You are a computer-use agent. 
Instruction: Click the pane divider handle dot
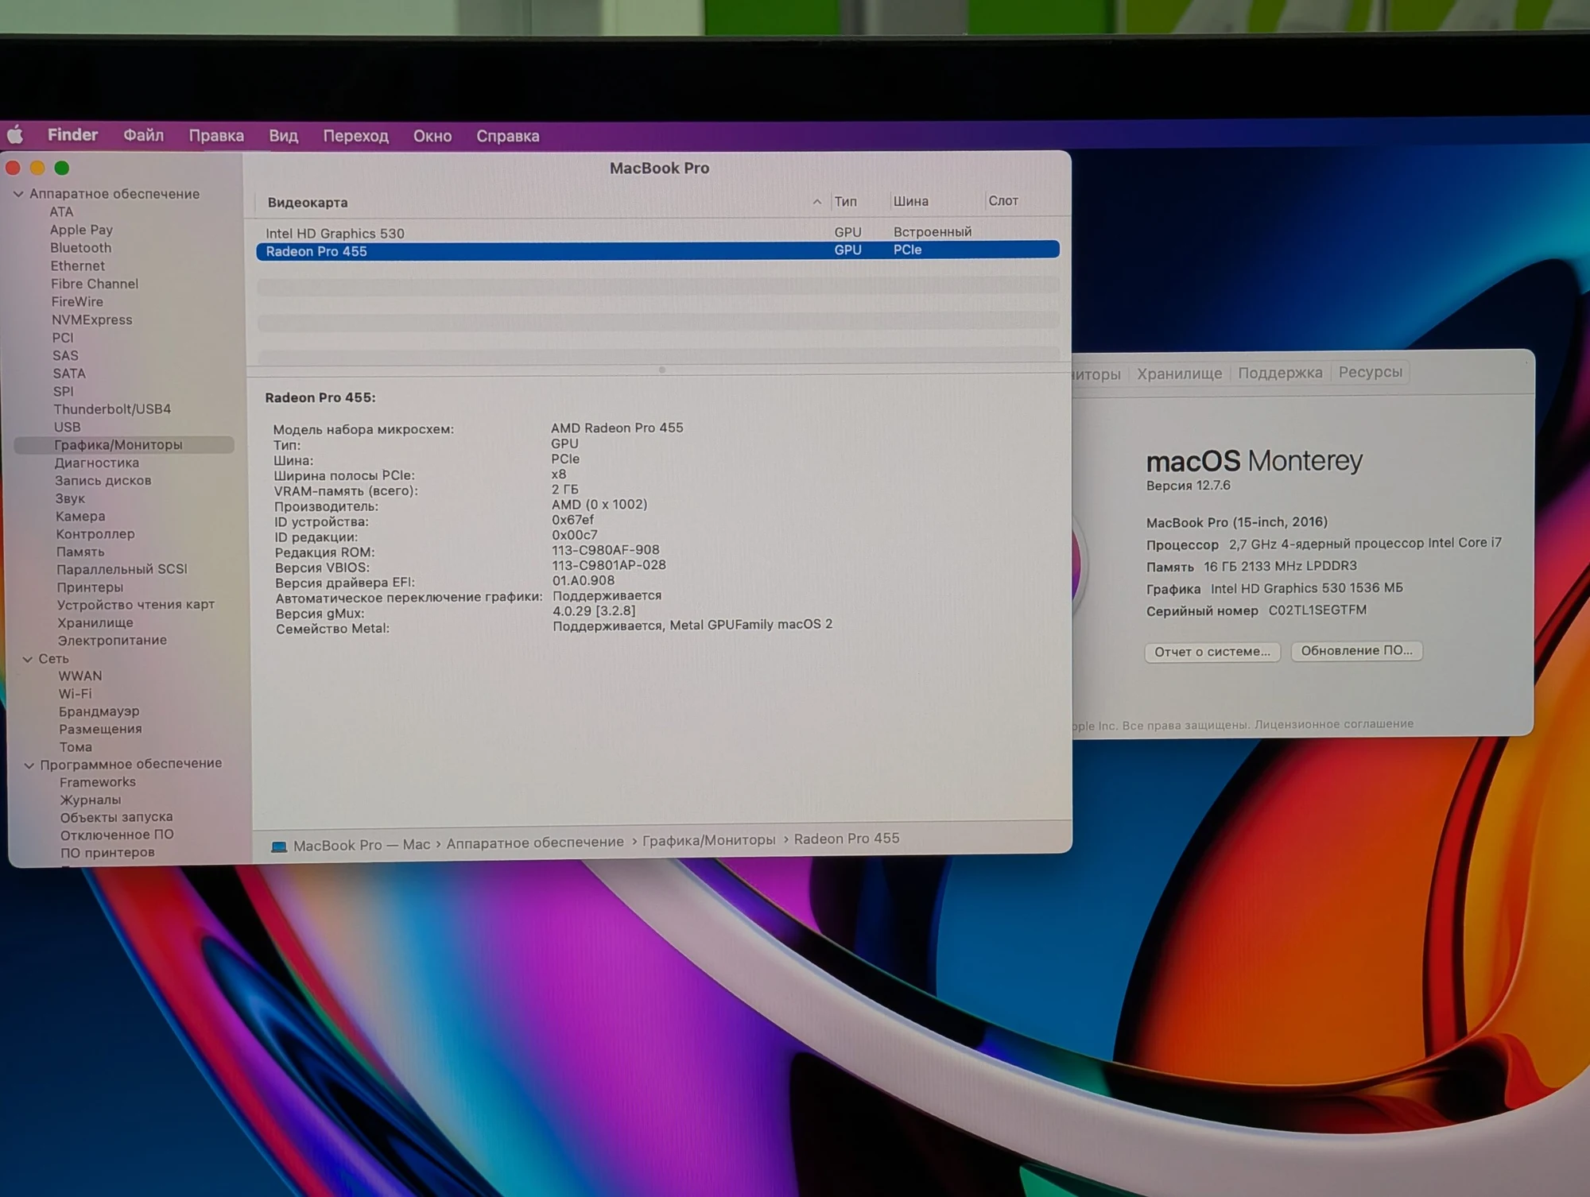click(661, 370)
